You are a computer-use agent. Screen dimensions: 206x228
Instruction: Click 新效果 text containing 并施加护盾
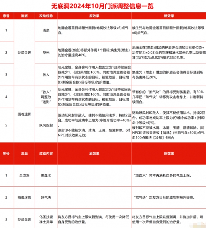click(168, 220)
